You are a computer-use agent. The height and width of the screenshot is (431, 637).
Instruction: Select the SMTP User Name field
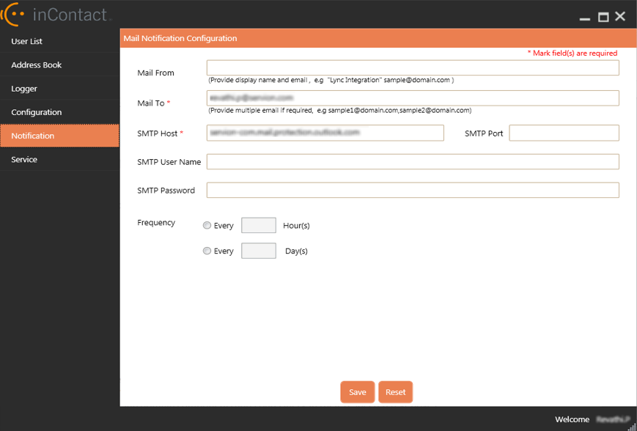[x=413, y=162]
